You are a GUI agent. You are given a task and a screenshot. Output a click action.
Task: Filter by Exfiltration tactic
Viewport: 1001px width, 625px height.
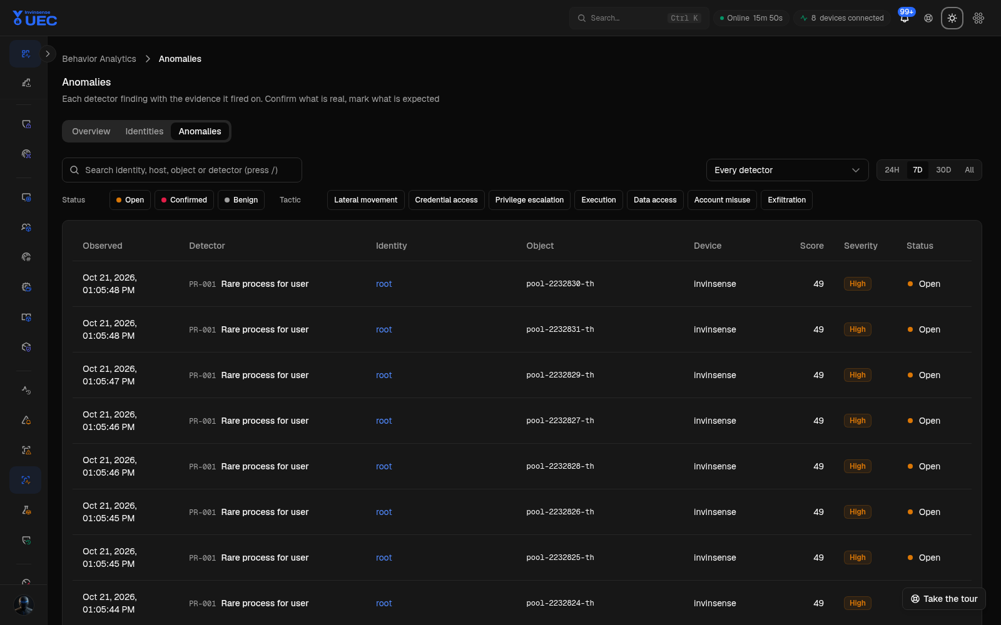tap(786, 200)
